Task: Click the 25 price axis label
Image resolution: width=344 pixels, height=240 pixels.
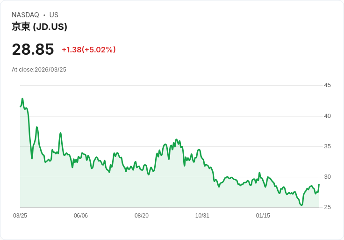Action: click(x=327, y=207)
